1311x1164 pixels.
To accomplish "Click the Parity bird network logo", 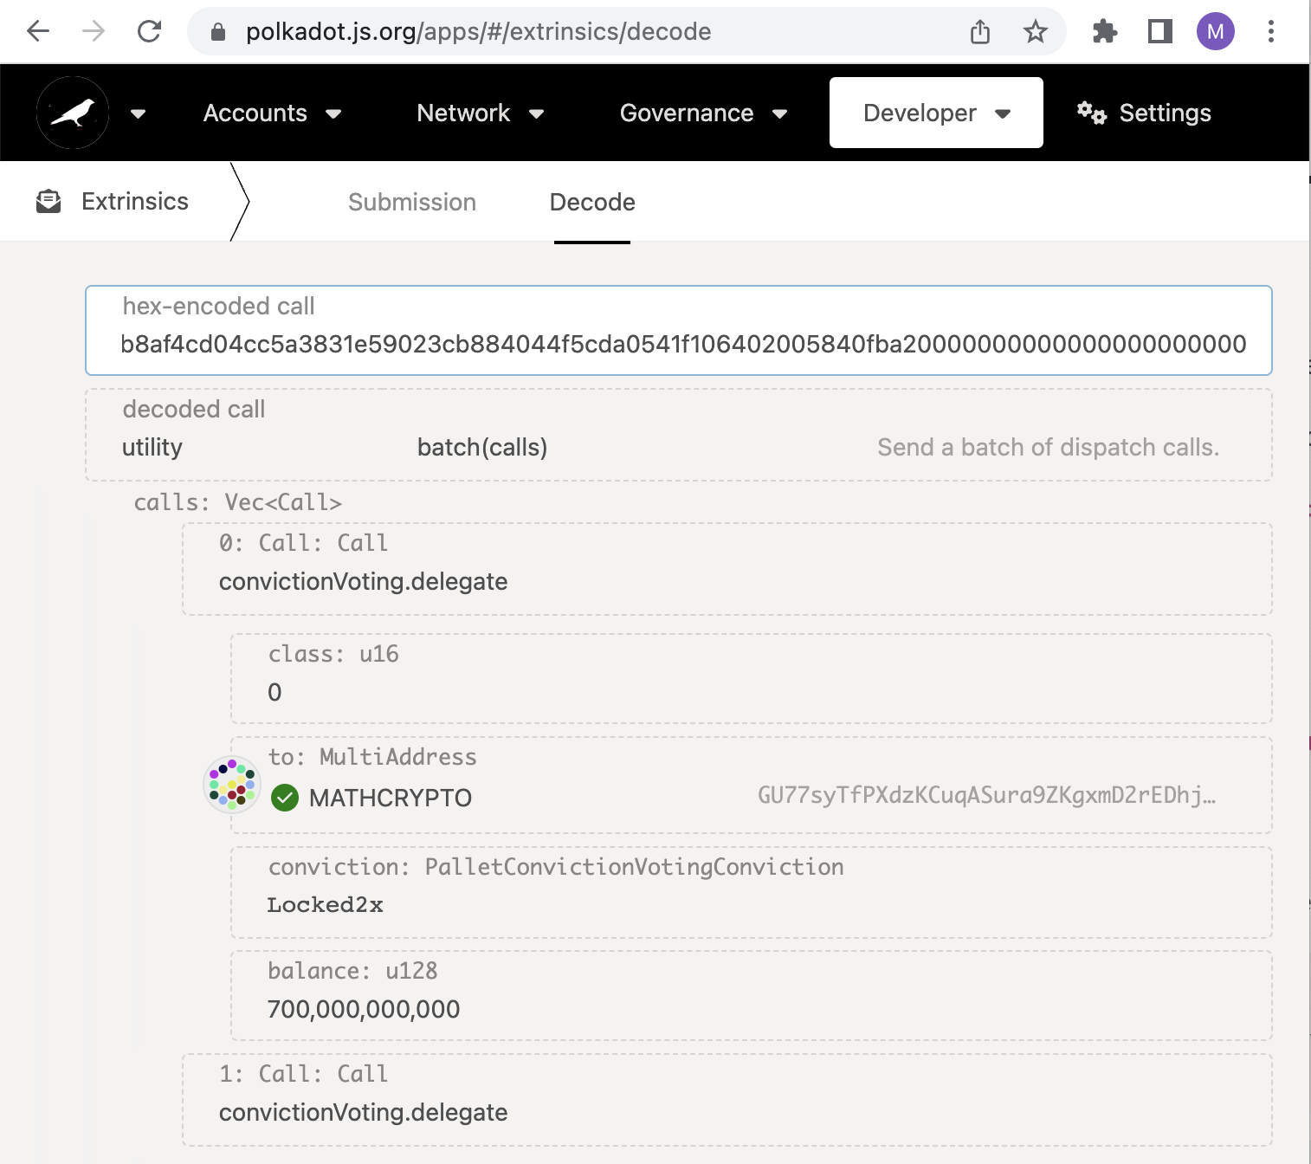I will coord(72,112).
